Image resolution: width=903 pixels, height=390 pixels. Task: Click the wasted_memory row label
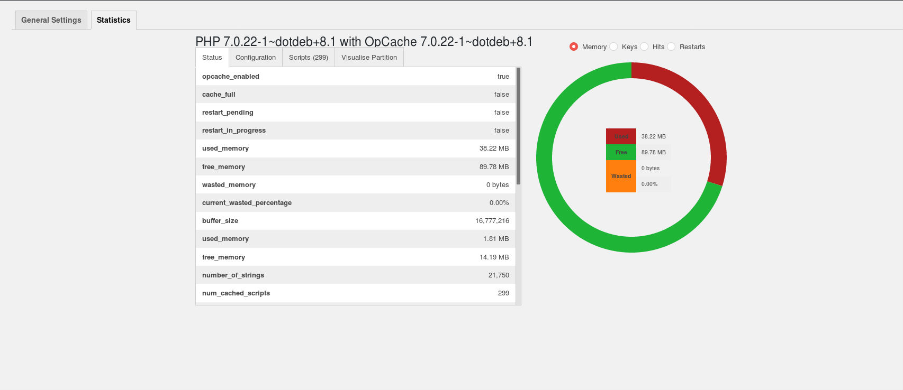tap(229, 185)
